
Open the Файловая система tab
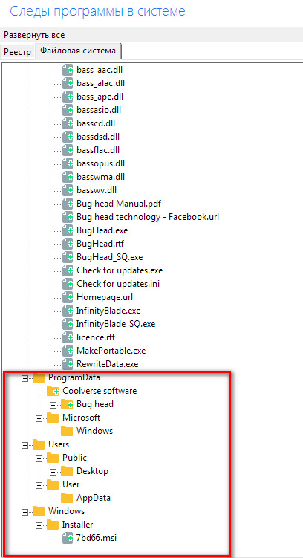point(78,51)
